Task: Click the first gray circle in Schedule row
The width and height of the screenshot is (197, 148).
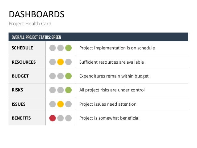Action: (x=52, y=48)
